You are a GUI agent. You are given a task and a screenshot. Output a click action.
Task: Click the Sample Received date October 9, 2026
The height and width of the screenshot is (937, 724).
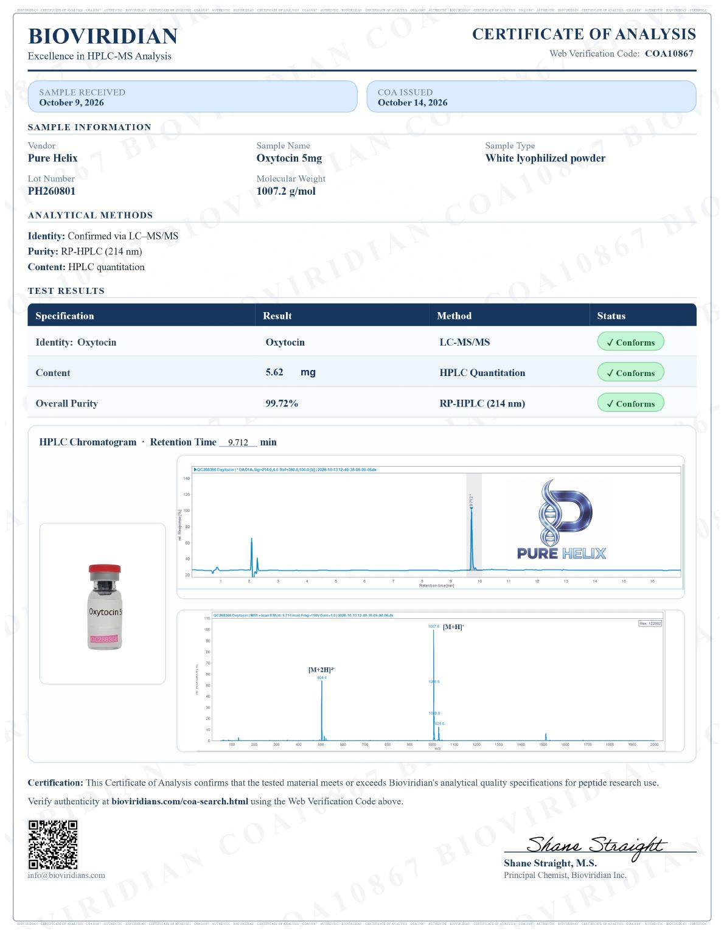(x=72, y=103)
